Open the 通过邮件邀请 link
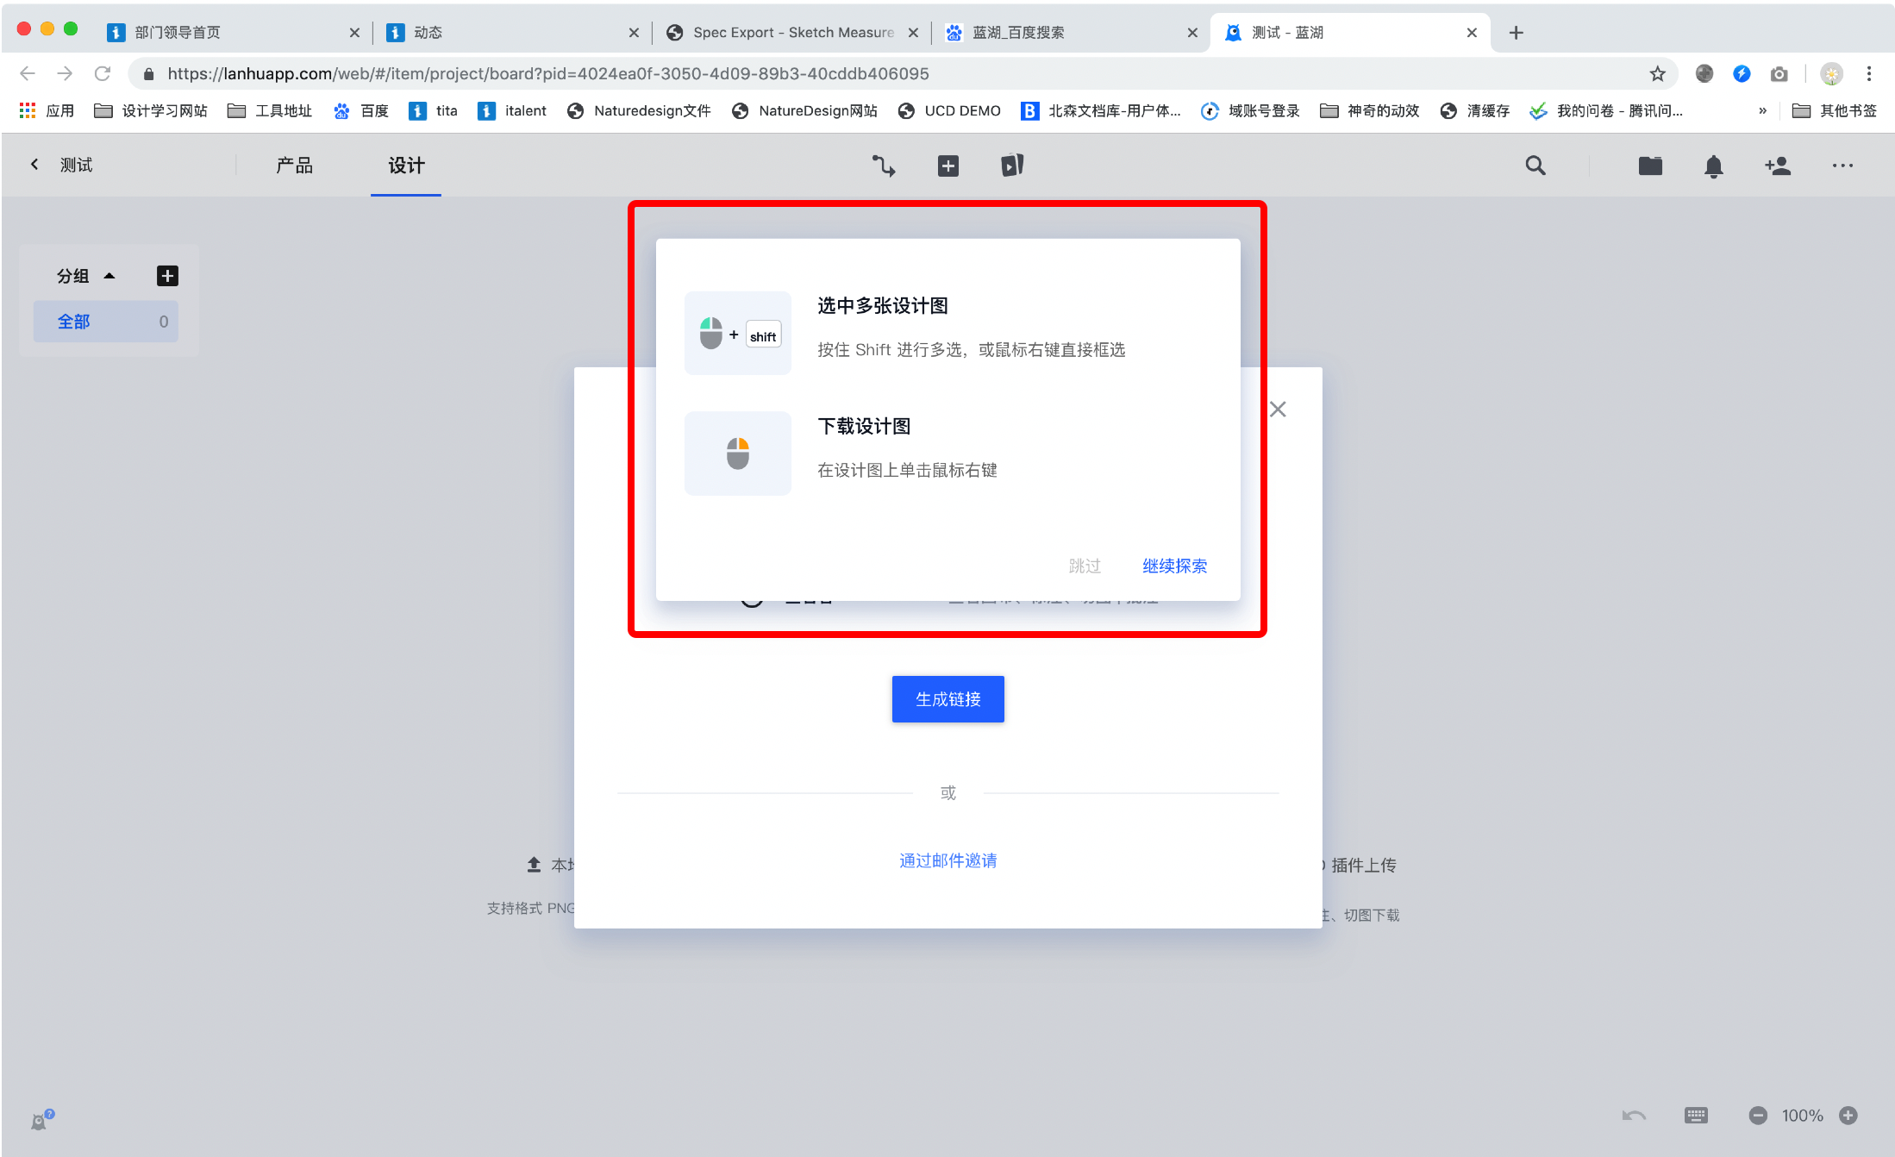Viewport: 1895px width, 1157px height. tap(947, 860)
